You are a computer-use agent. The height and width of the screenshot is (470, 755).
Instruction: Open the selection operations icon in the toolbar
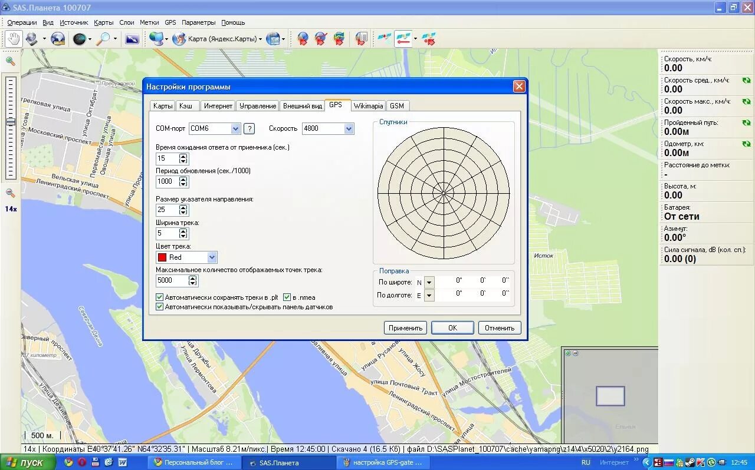coord(31,39)
